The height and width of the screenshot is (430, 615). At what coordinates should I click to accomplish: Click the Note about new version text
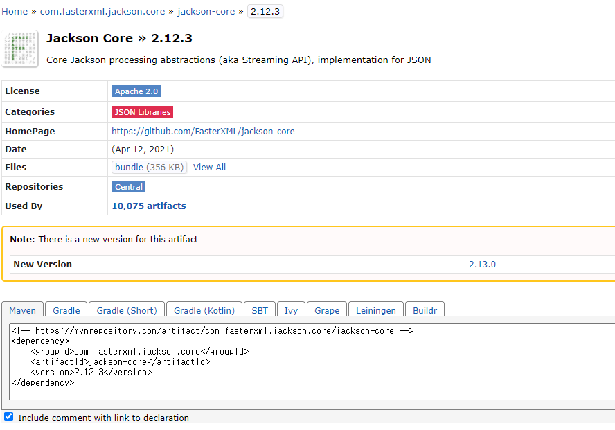104,239
